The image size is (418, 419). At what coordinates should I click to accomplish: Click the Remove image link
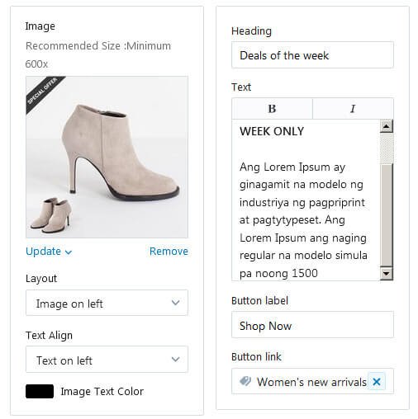(169, 252)
